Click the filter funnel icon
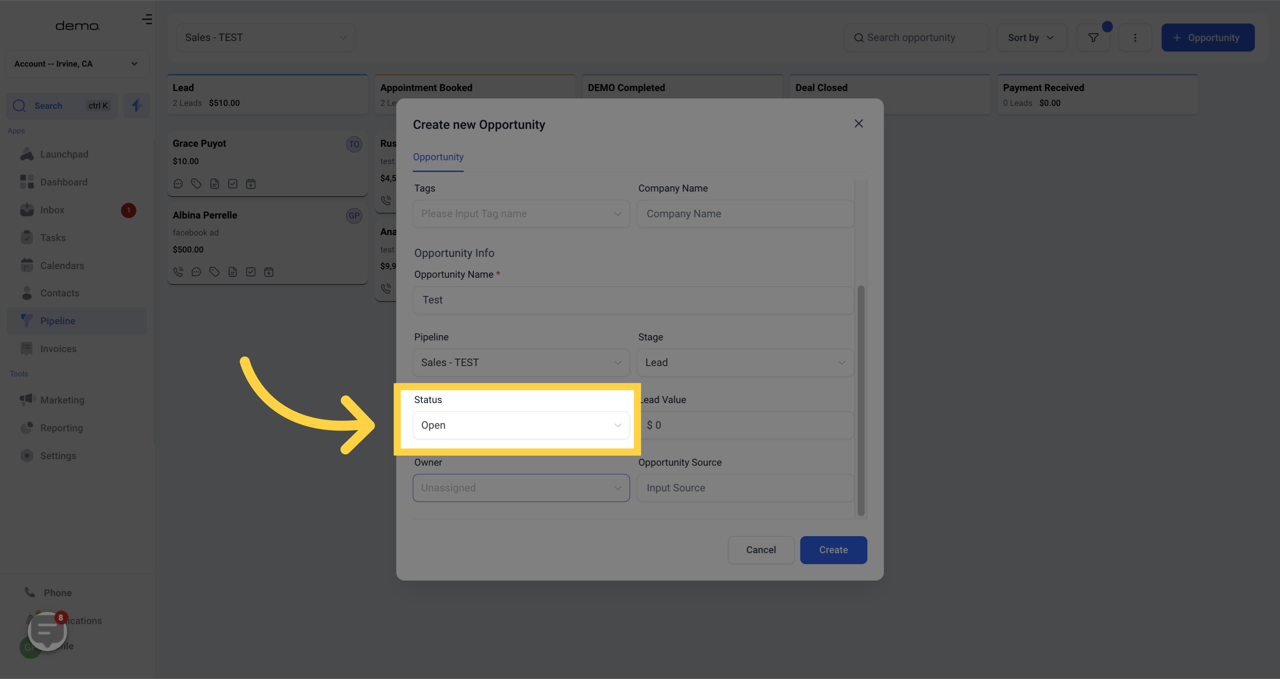The height and width of the screenshot is (679, 1280). coord(1093,37)
